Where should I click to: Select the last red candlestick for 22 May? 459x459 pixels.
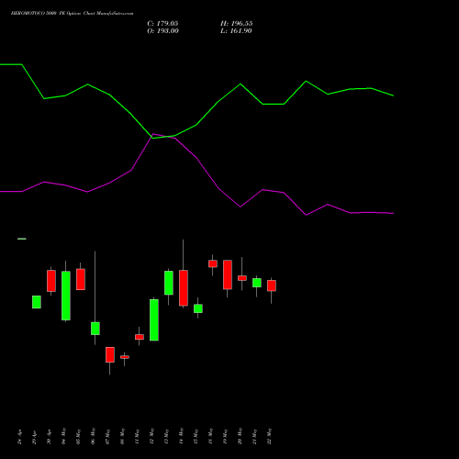coord(272,285)
